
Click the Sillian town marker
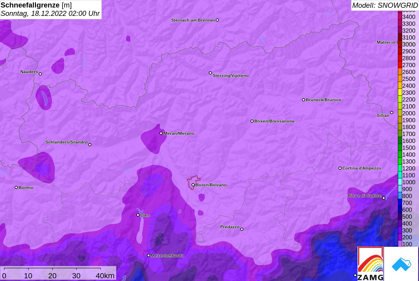(391, 113)
